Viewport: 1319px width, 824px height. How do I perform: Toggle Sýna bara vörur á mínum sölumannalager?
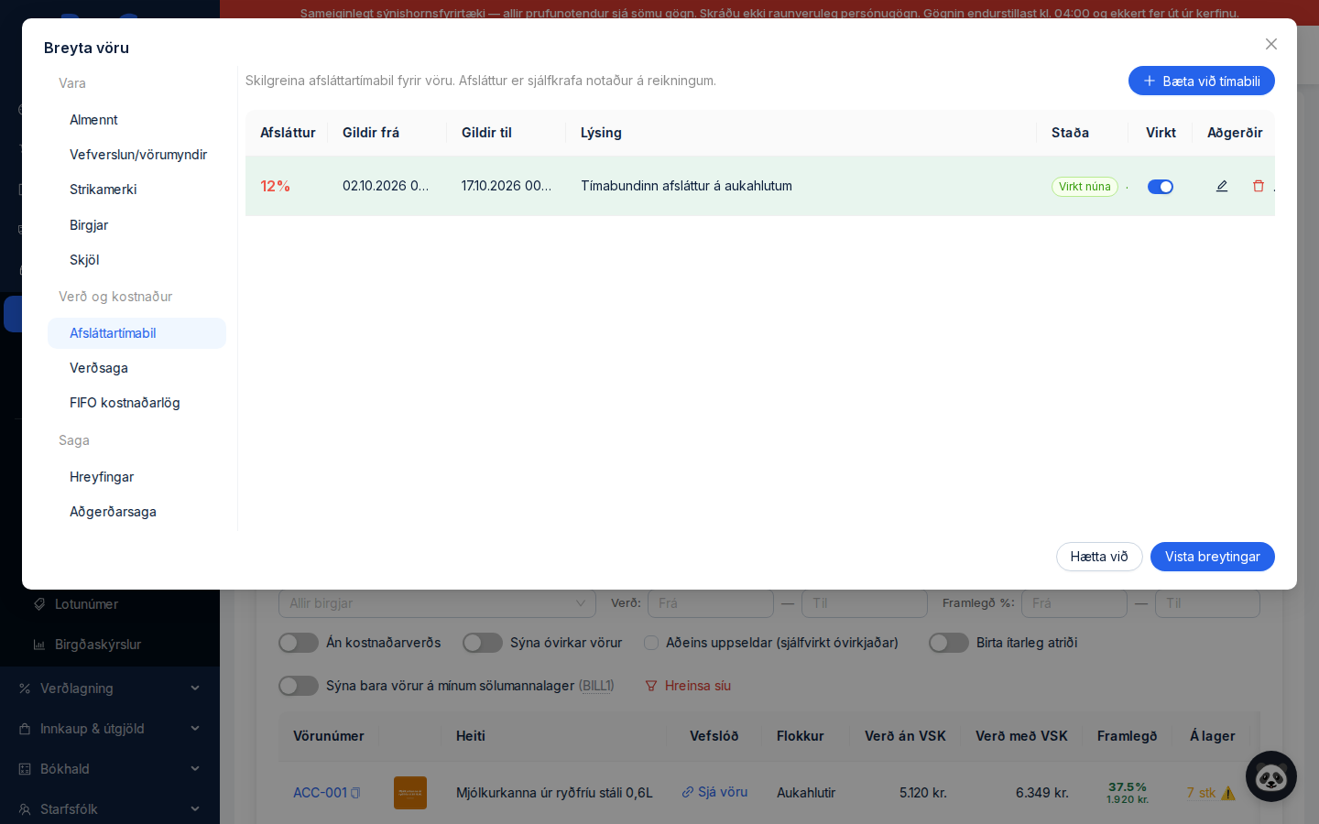tap(299, 686)
